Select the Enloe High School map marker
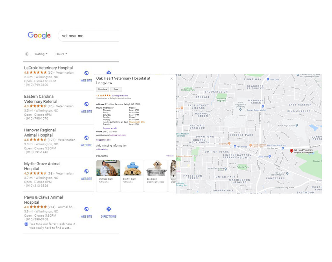This screenshot has height=262, width=332. click(297, 125)
